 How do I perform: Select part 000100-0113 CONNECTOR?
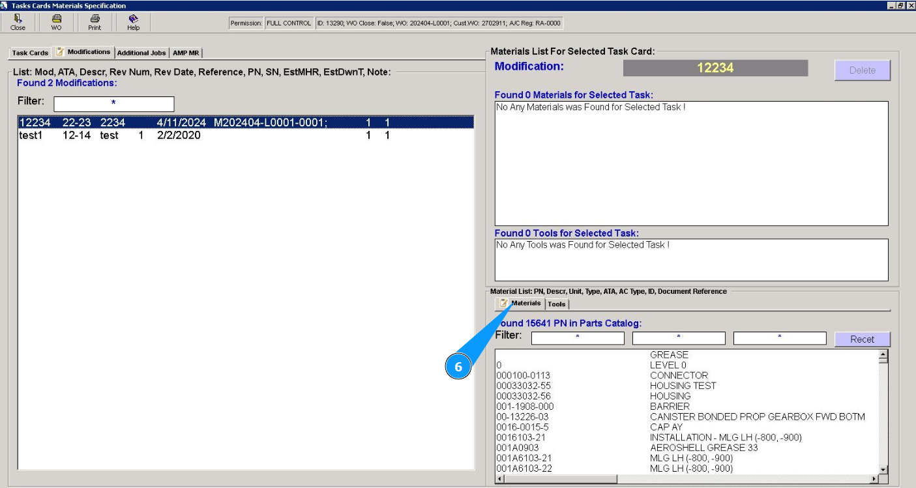click(687, 375)
